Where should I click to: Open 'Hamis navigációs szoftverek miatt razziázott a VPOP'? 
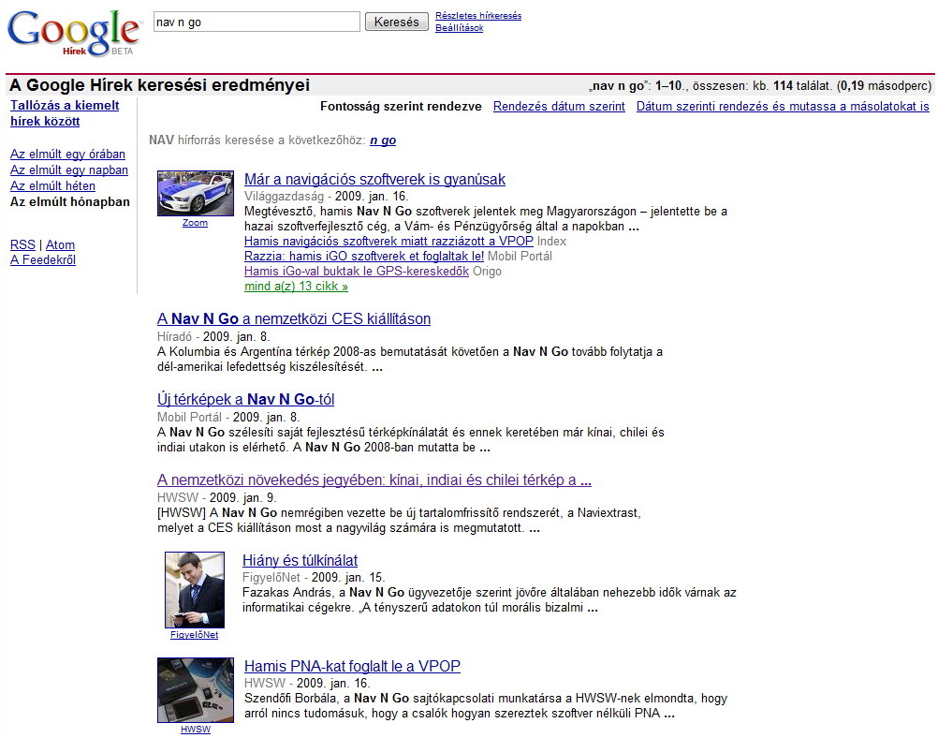[x=388, y=242]
